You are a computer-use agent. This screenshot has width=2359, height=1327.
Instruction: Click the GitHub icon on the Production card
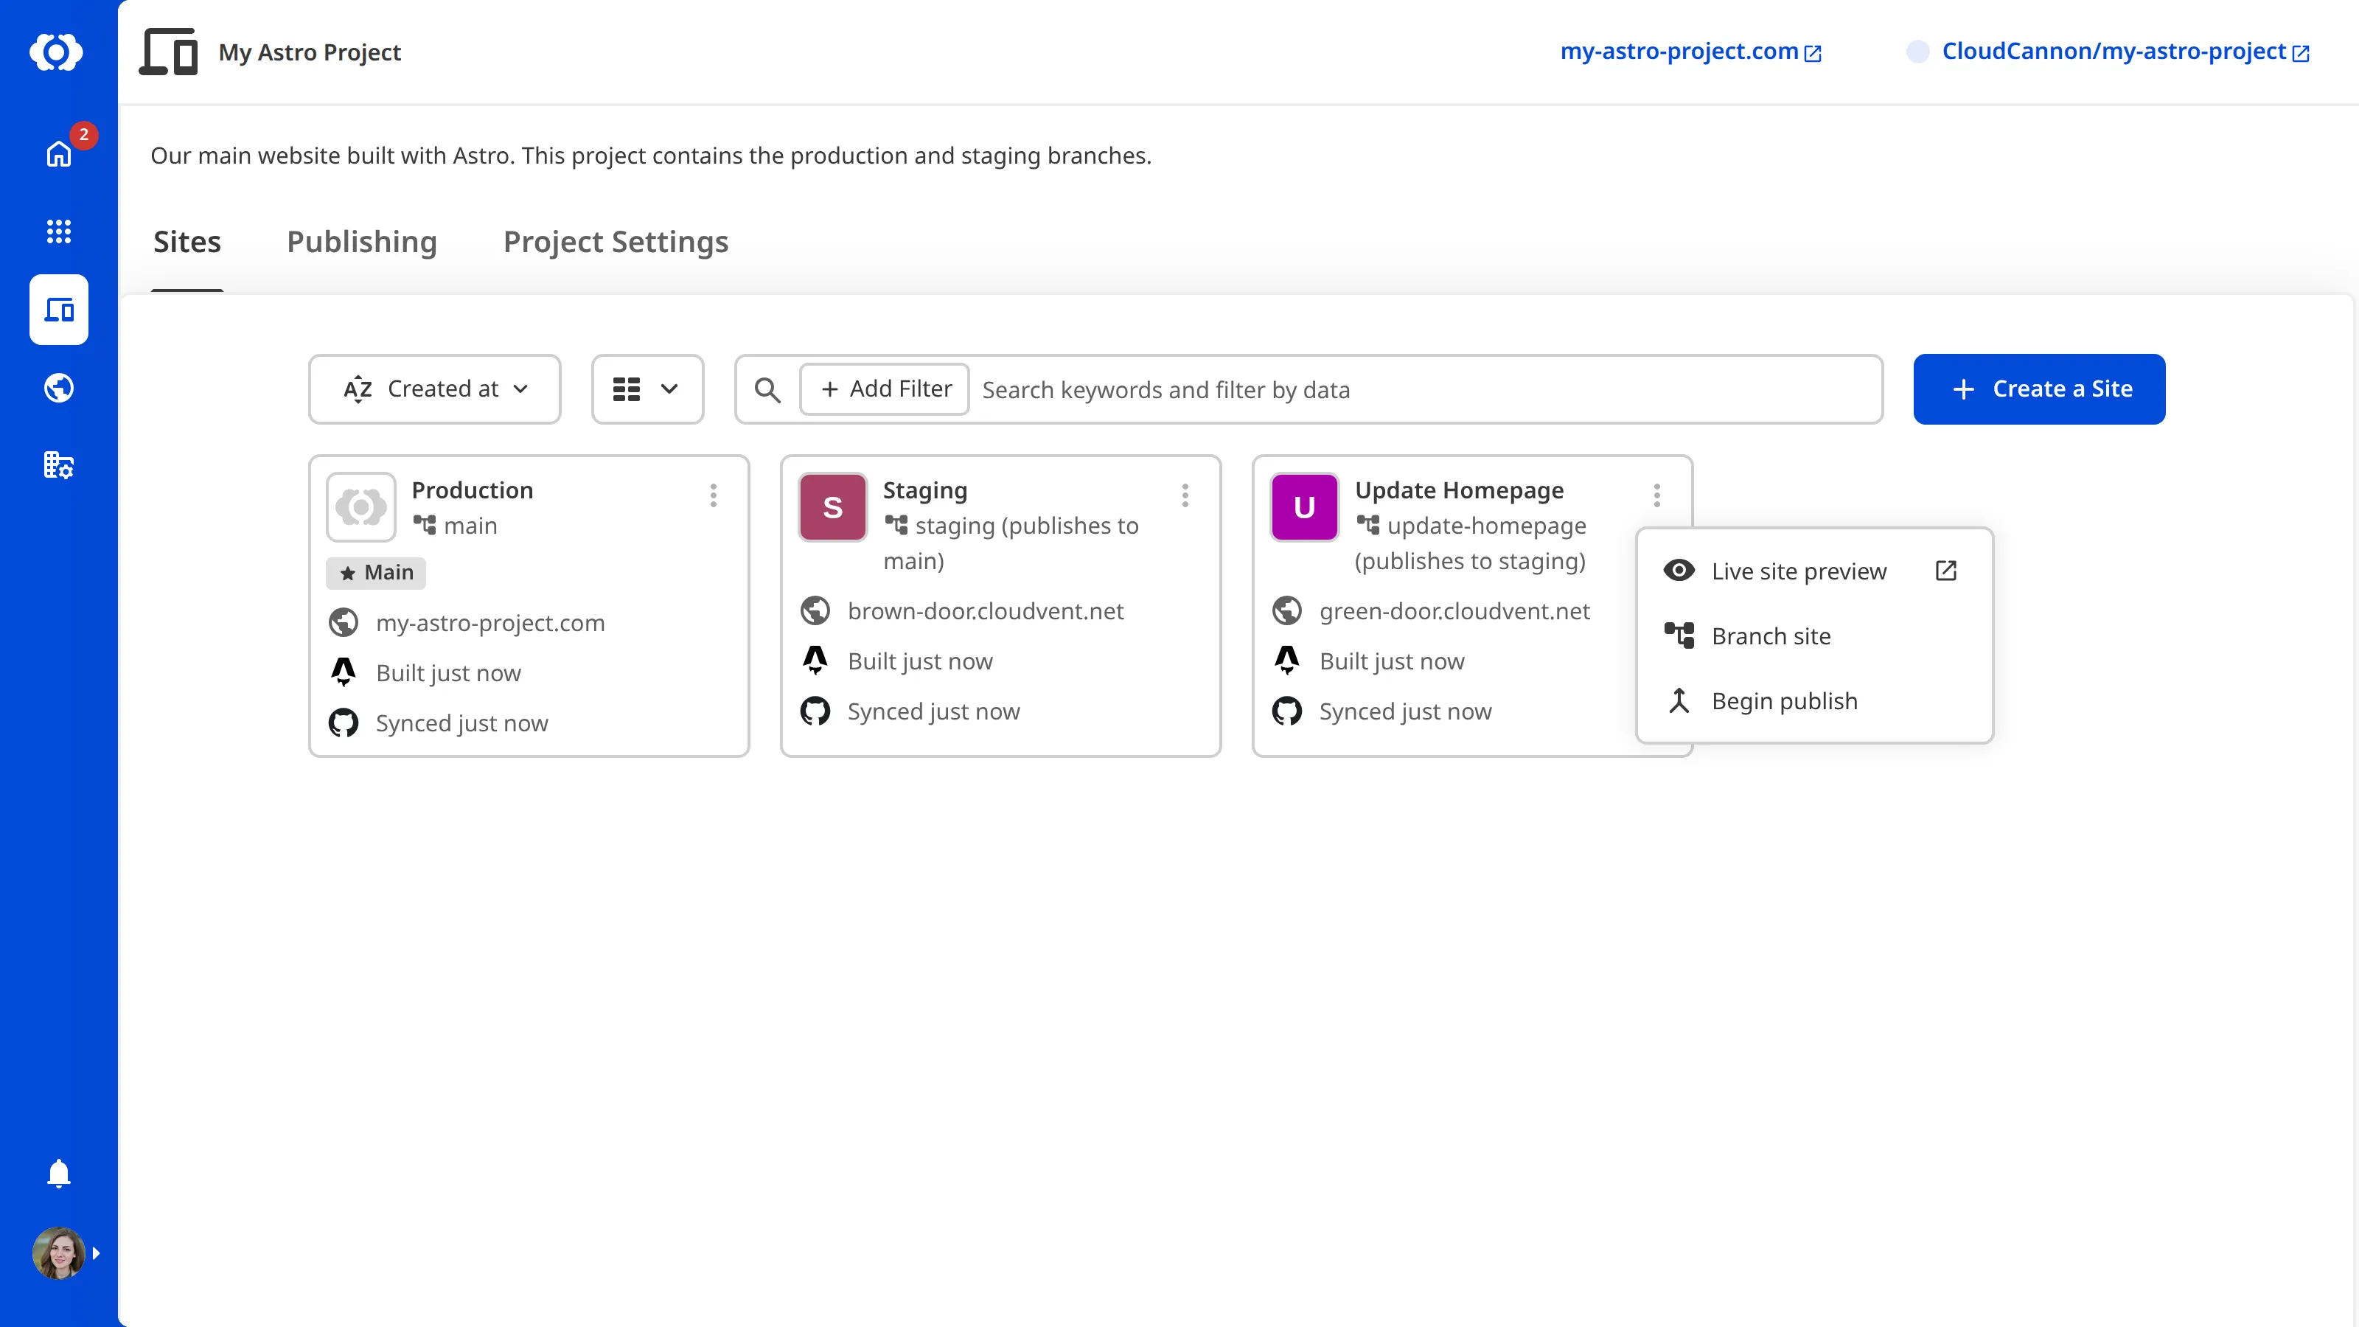(345, 722)
